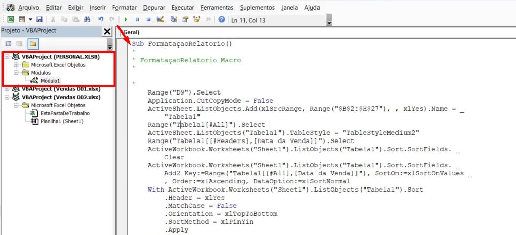Click the 'Sub FormataçaoRelatorio()' code line
Screen dimensions: 516x235
click(182, 44)
